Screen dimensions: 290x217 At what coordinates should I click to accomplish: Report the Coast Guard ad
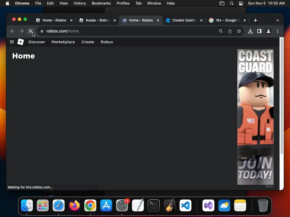click(270, 186)
